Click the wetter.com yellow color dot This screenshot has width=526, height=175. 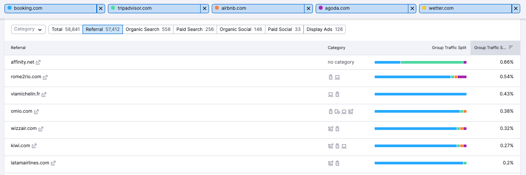coord(424,8)
